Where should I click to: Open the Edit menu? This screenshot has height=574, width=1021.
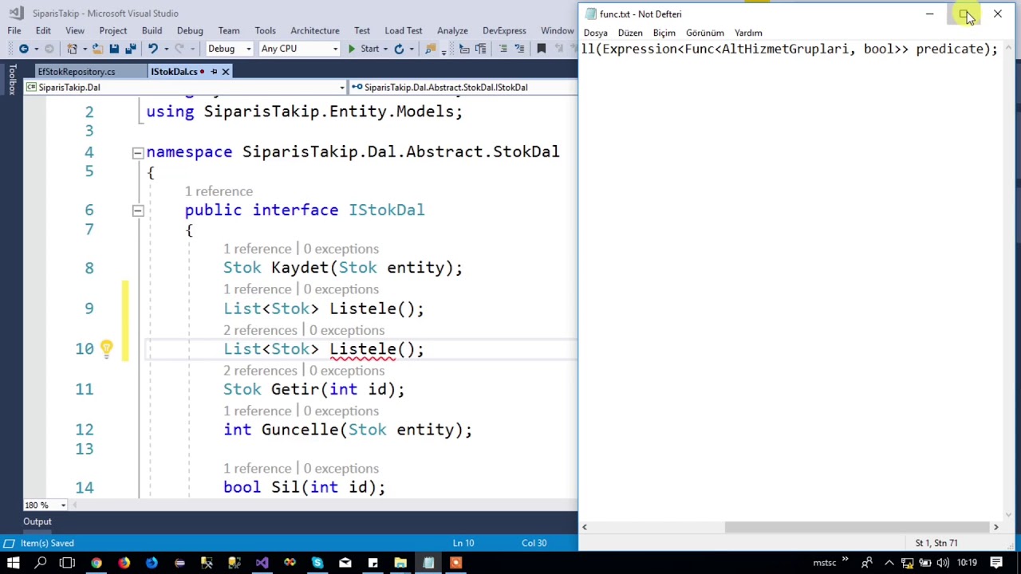coord(43,30)
